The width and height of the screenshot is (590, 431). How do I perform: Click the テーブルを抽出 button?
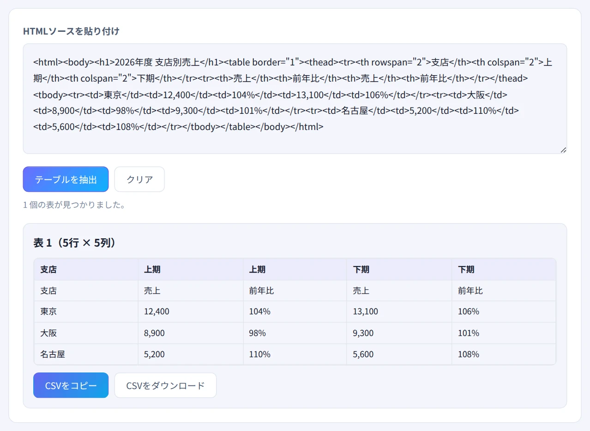66,179
